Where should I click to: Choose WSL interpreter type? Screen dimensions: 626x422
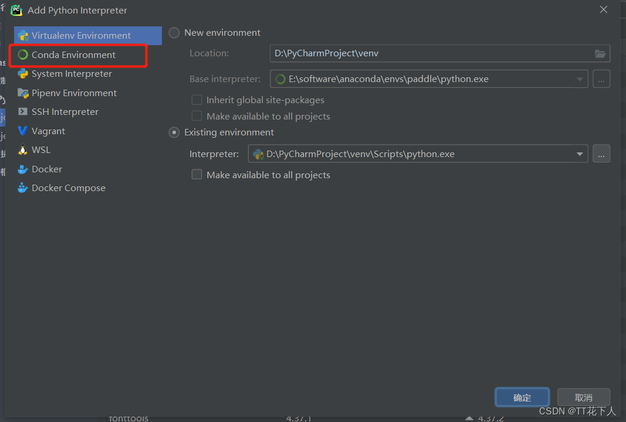(88, 150)
